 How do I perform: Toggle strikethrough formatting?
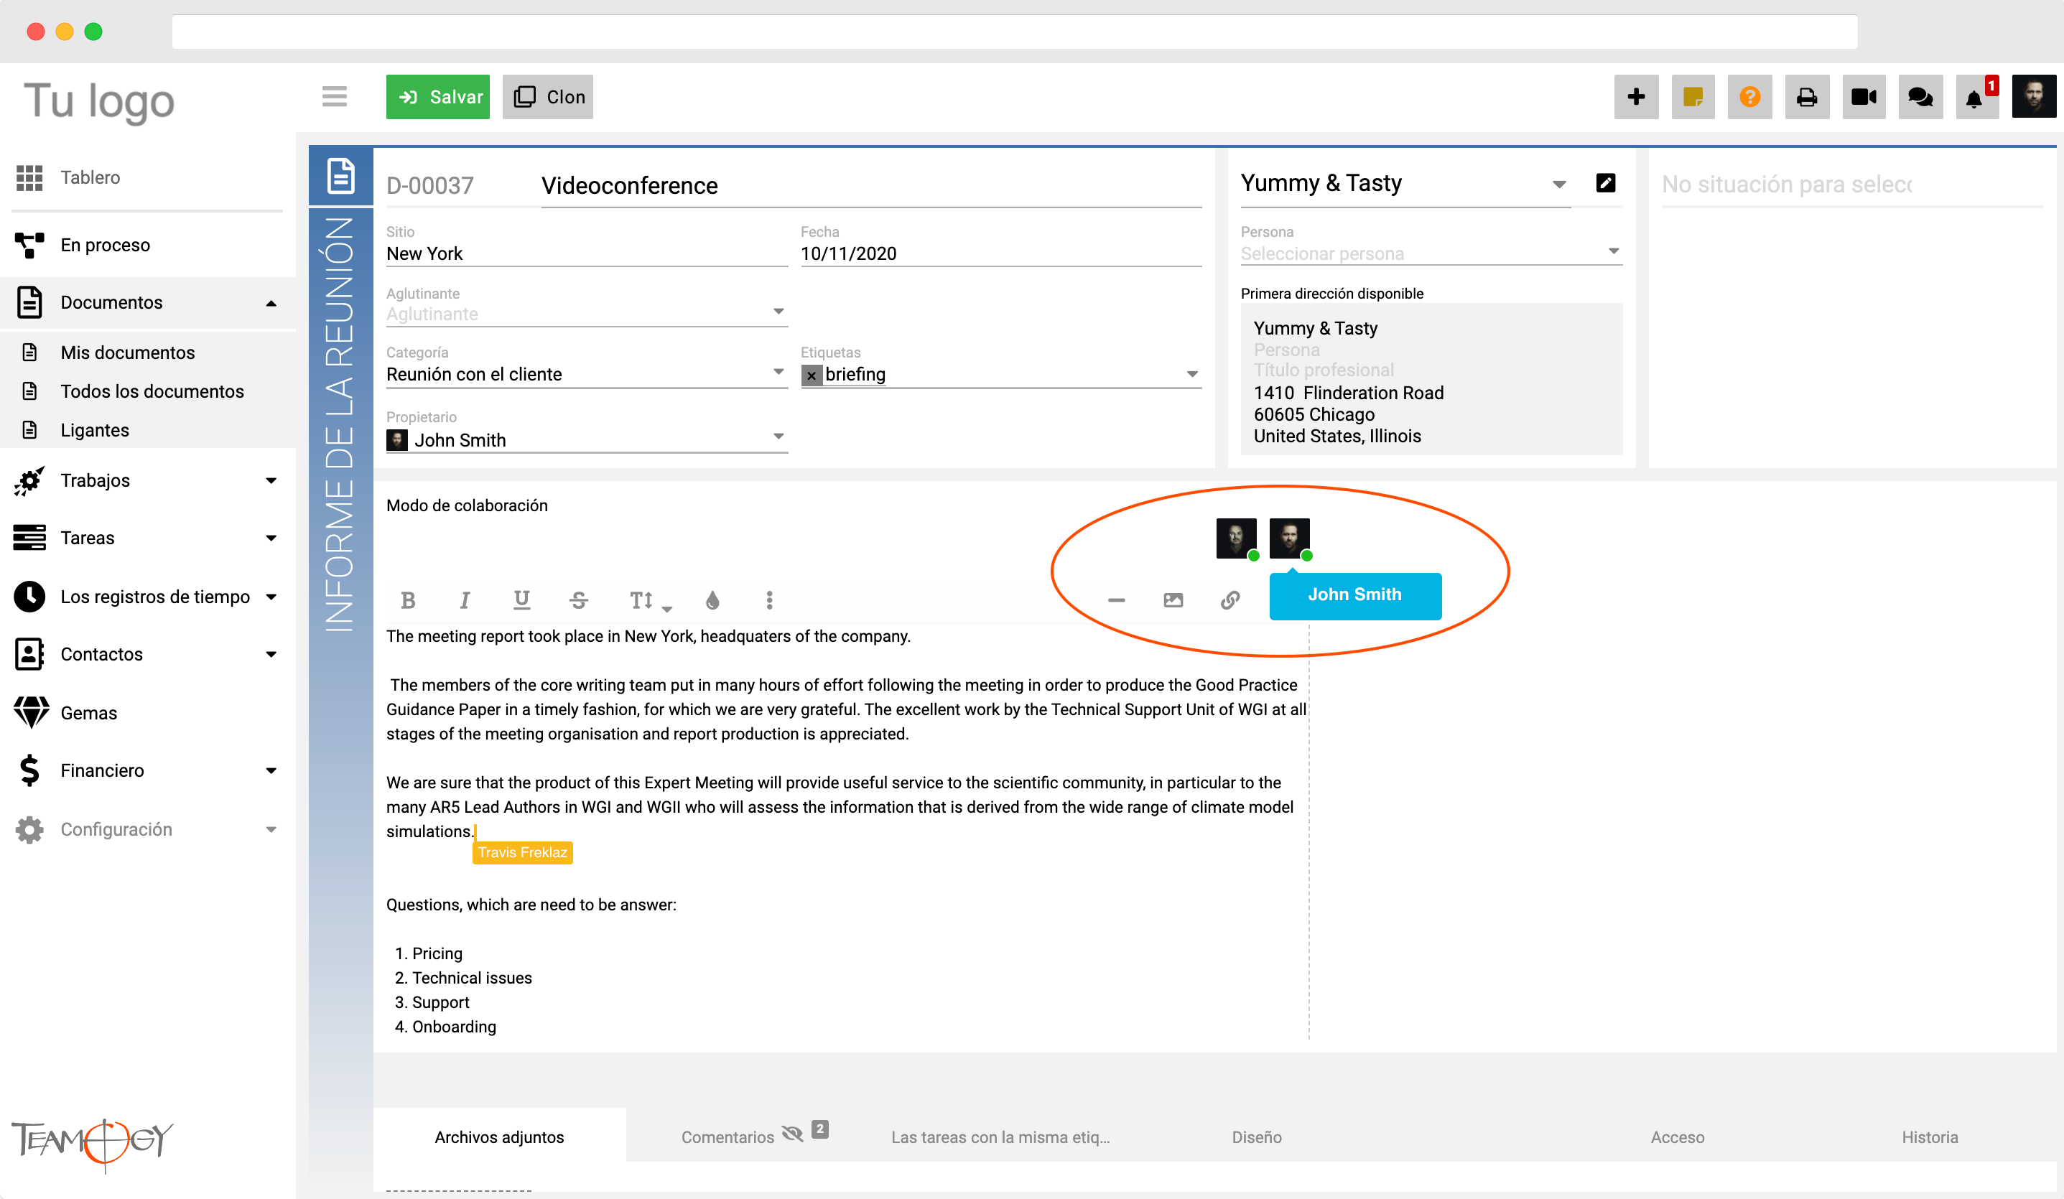tap(578, 600)
